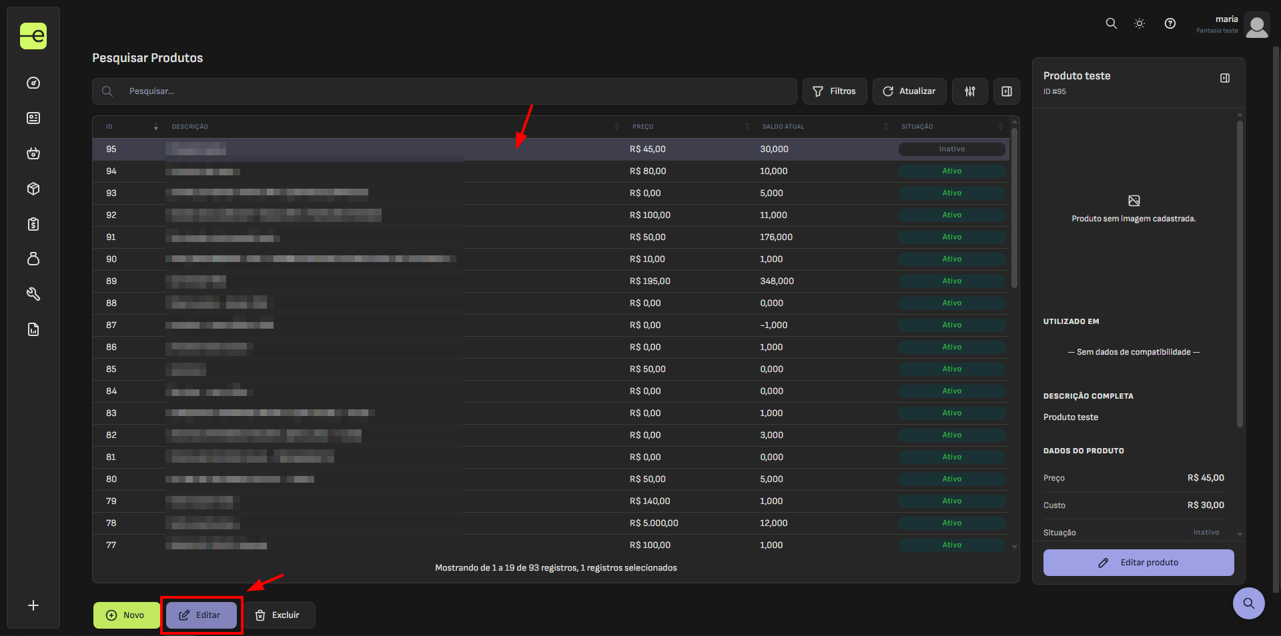Click price R$ 195,00 in row 89
Viewport: 1281px width, 636px height.
coord(650,281)
